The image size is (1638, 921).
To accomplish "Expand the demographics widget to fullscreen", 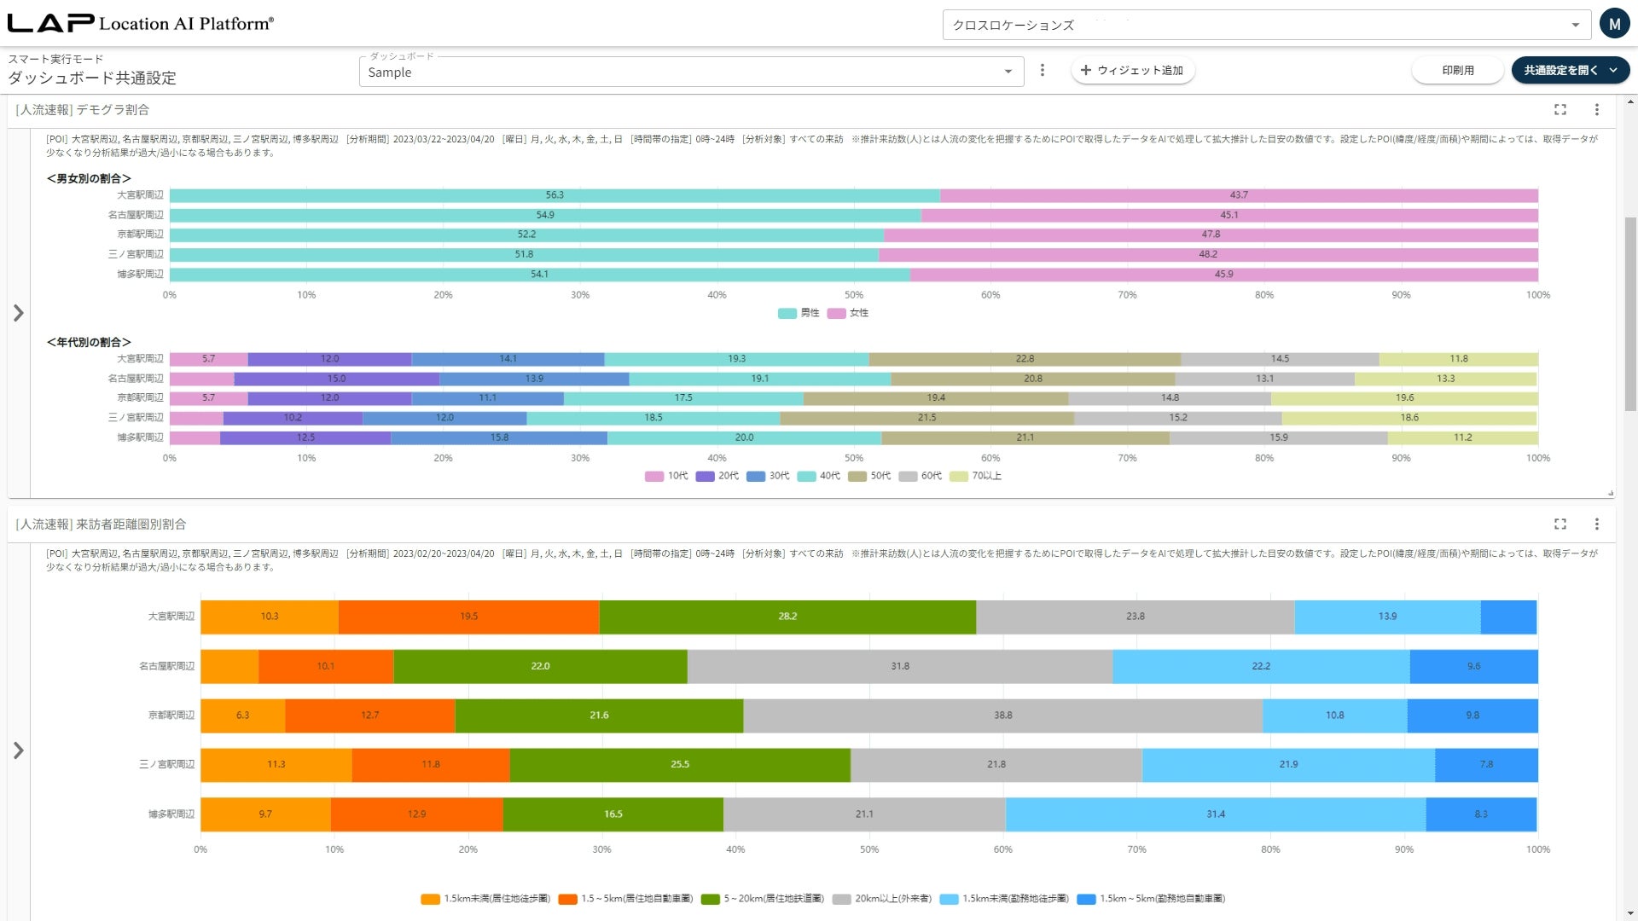I will (x=1560, y=109).
